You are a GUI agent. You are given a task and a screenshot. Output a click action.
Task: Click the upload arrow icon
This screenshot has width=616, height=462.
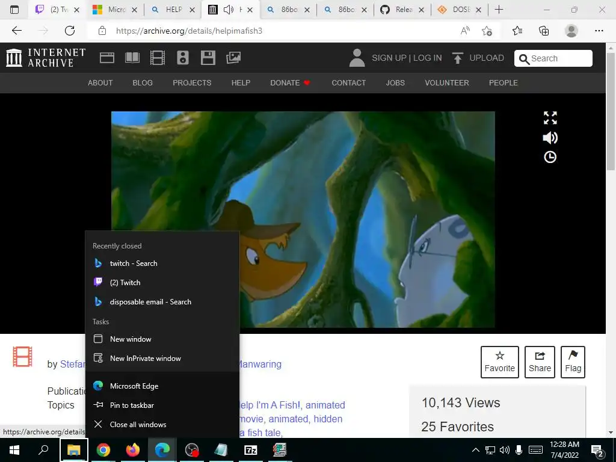457,58
